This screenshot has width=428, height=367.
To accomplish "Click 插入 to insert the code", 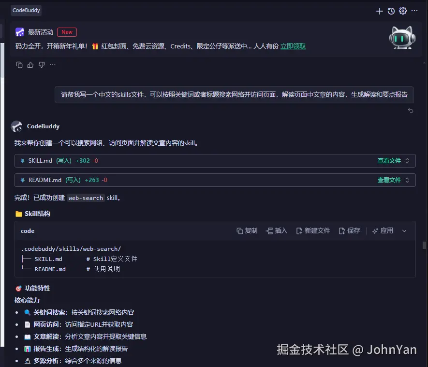I will point(277,231).
